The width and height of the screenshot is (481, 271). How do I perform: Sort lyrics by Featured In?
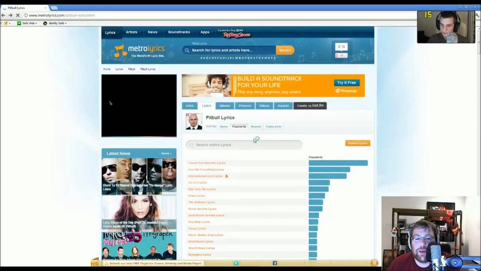(x=274, y=126)
